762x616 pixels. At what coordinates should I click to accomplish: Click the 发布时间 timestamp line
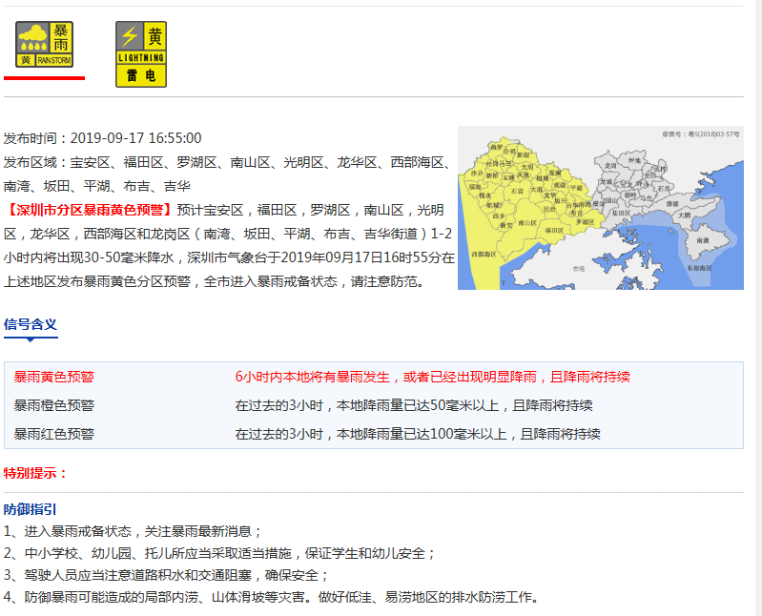[x=103, y=138]
